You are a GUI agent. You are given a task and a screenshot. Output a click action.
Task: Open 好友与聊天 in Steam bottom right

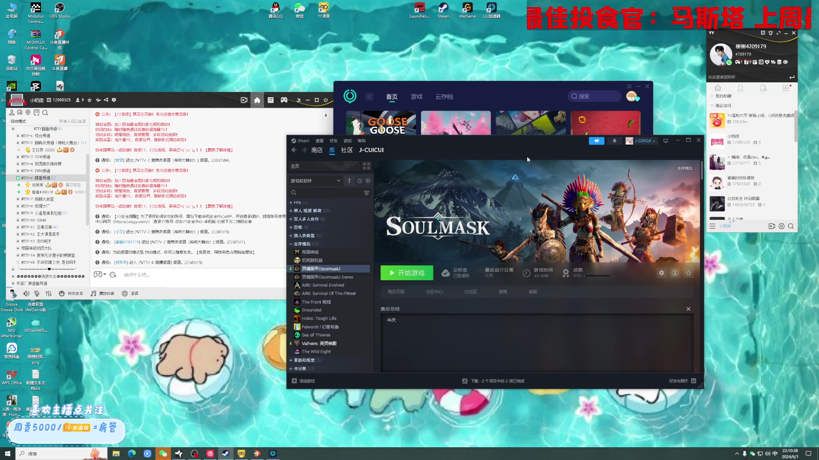click(682, 381)
